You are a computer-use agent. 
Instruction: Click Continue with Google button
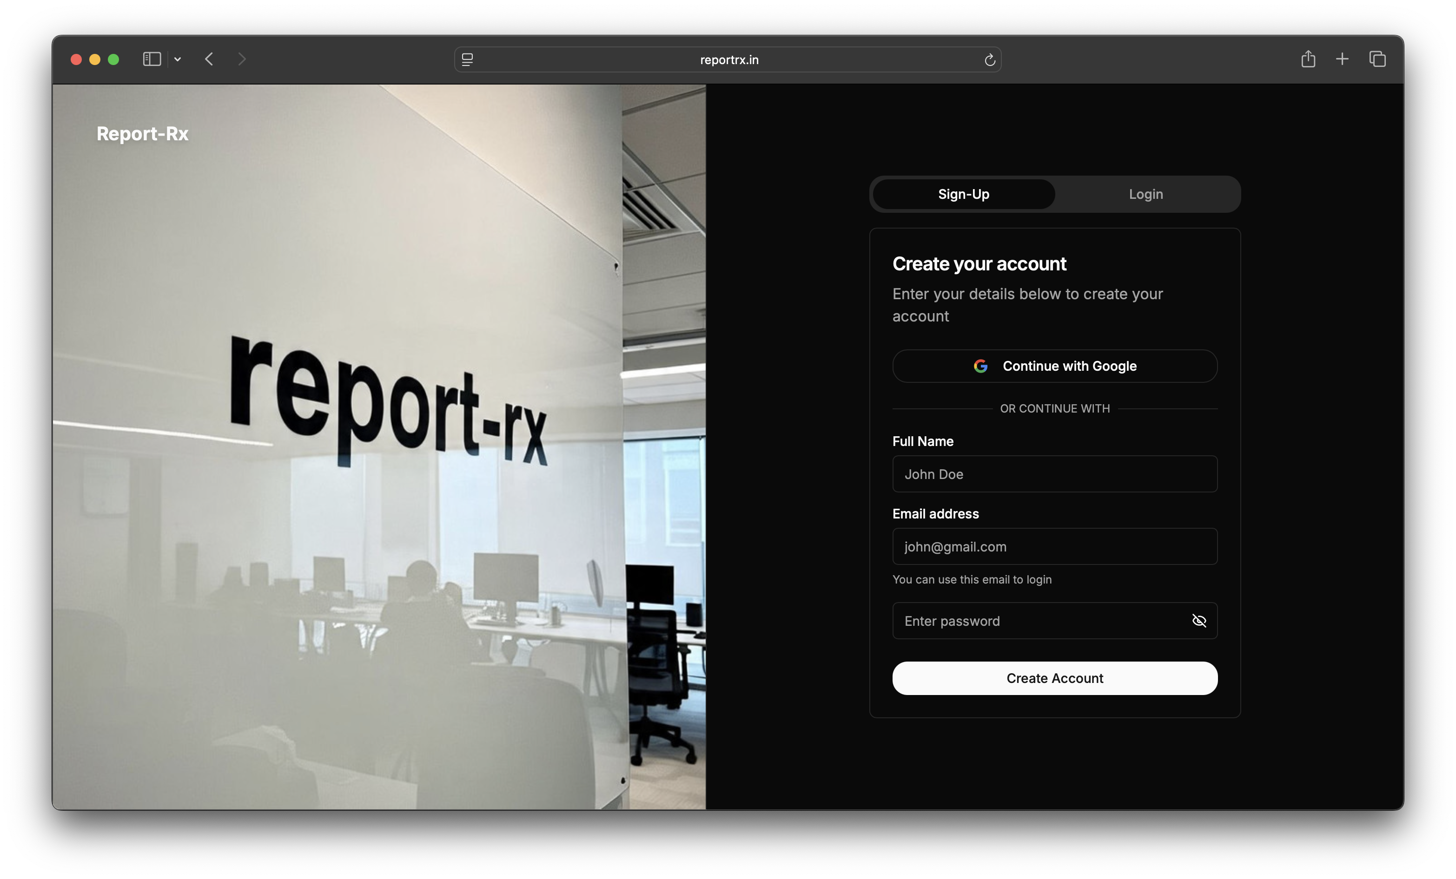tap(1055, 366)
